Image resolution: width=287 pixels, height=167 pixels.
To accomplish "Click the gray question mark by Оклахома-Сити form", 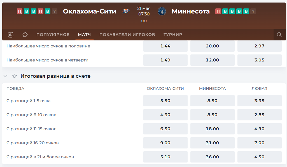I will point(55,12).
